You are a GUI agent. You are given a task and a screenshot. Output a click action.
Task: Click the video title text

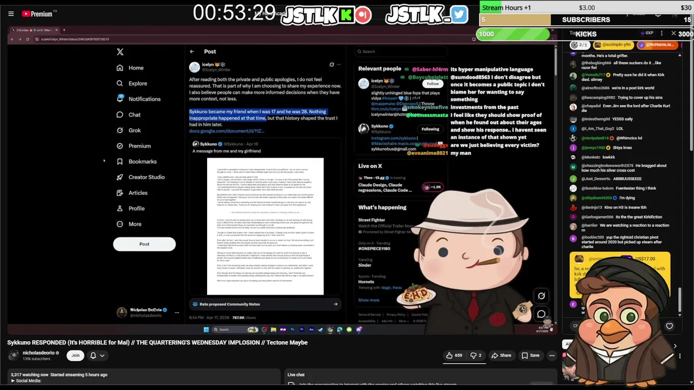(x=157, y=342)
